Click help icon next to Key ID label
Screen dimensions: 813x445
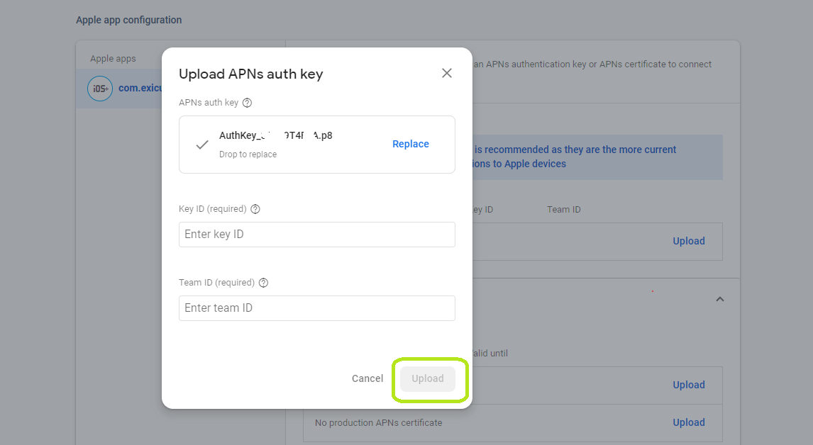(255, 209)
